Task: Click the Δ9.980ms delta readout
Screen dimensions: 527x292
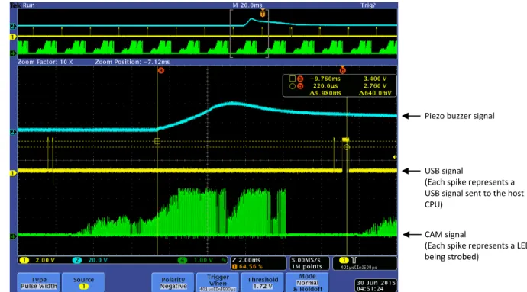Action: tap(325, 93)
